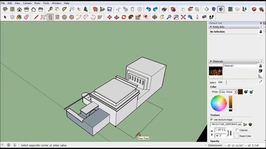
Task: Select the Scale tool
Action: tap(138, 17)
